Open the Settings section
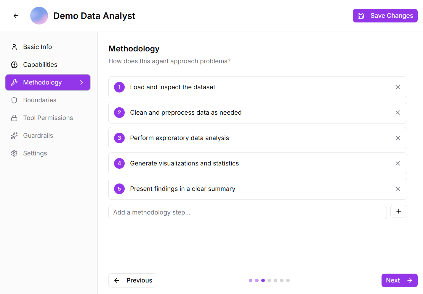 tap(35, 153)
